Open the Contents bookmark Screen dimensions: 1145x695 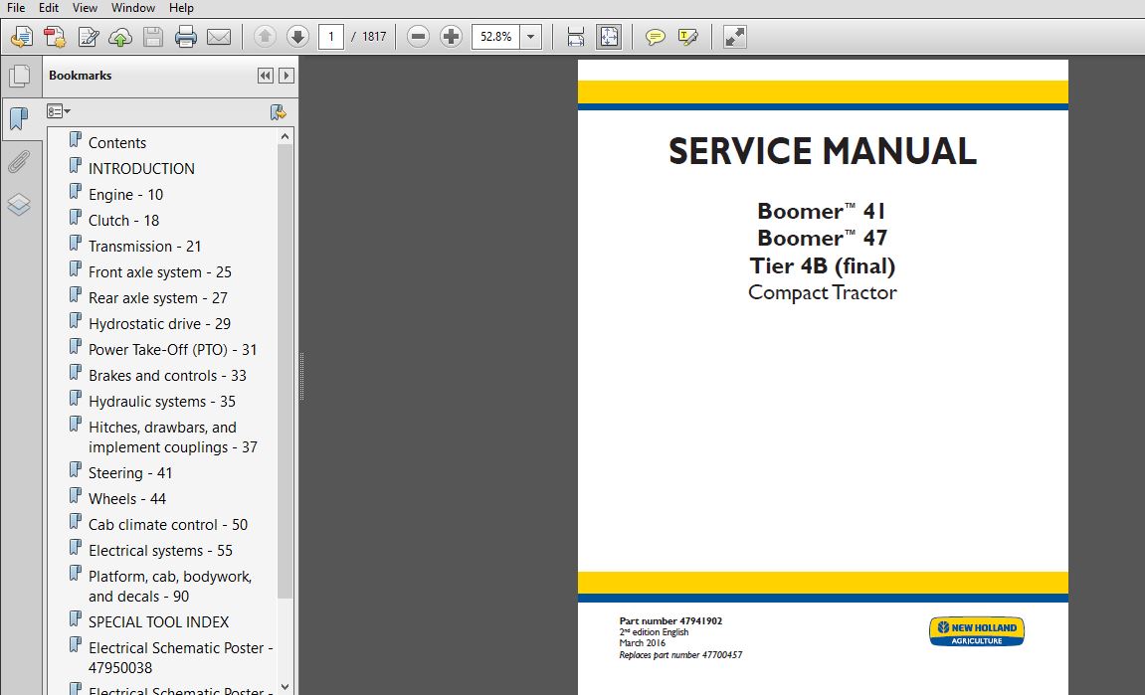[116, 143]
